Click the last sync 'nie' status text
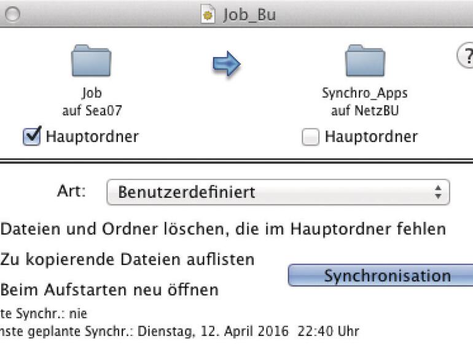This screenshot has height=355, width=473. tap(44, 314)
